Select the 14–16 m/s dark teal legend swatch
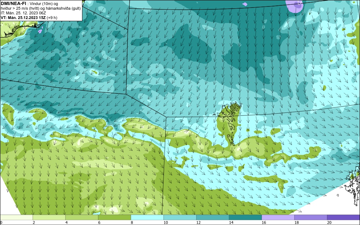 (x=245, y=217)
